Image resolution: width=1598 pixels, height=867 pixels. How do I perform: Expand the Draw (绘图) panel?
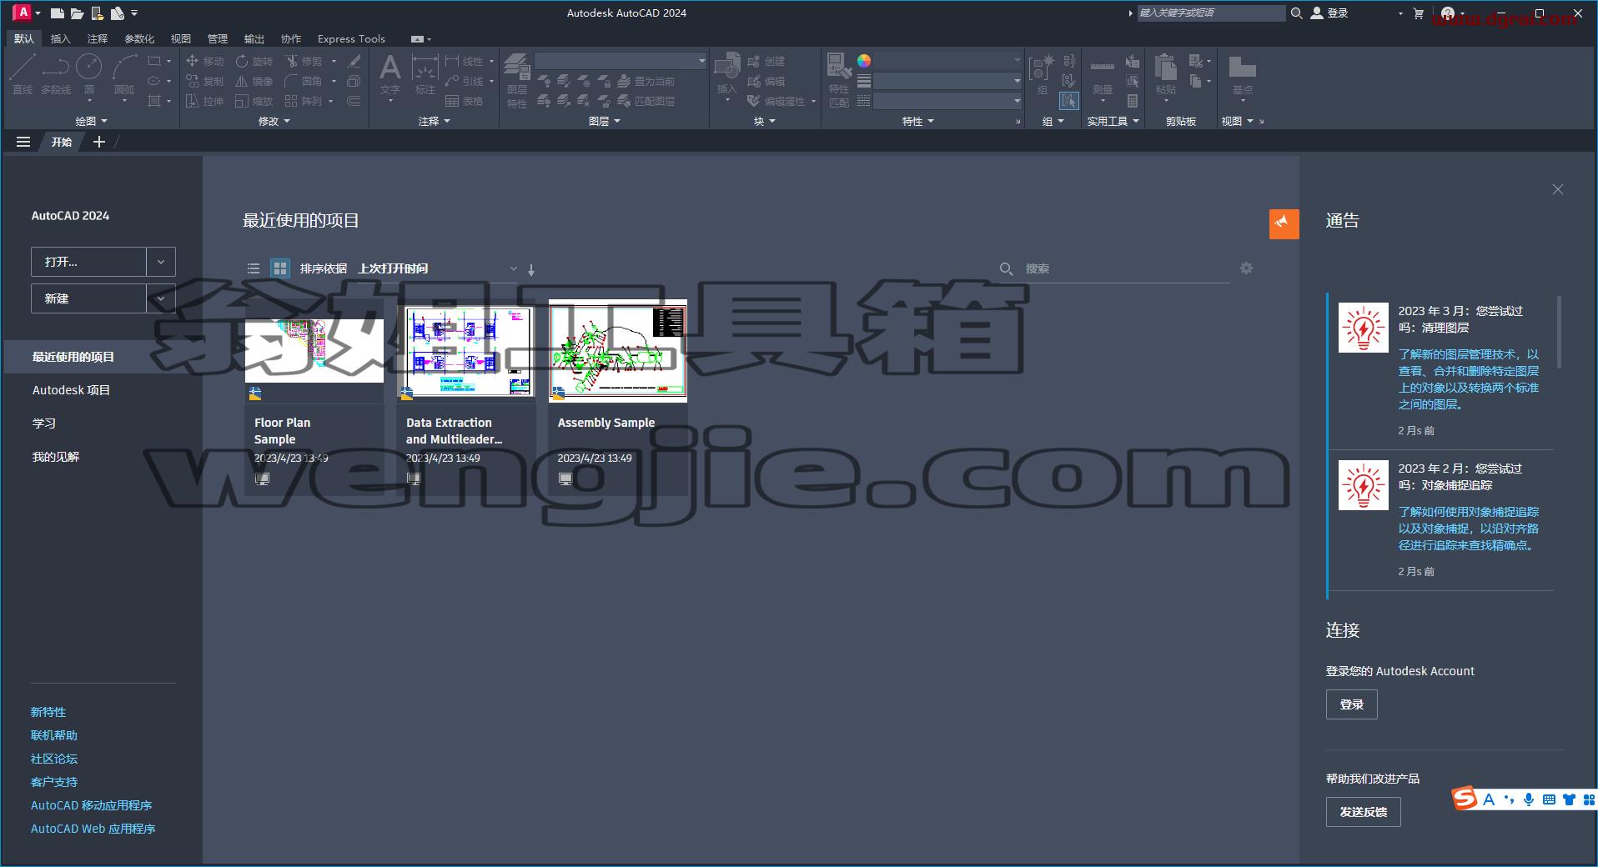(92, 121)
